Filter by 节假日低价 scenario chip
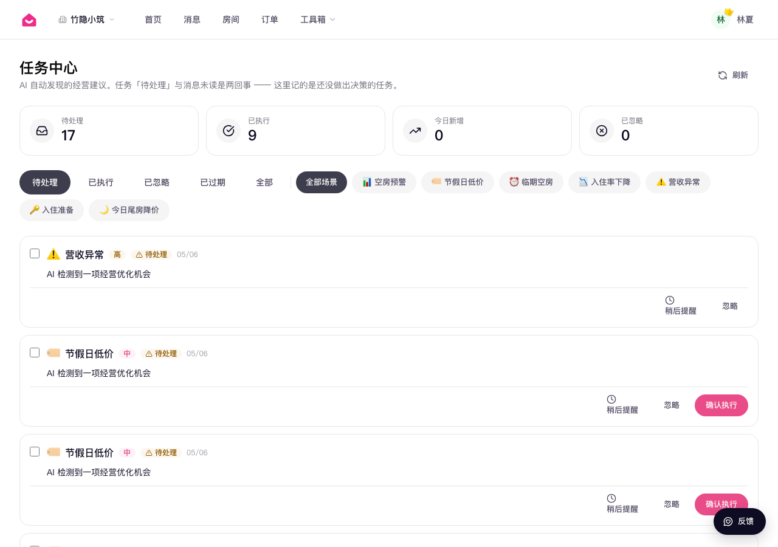The image size is (778, 547). tap(458, 182)
